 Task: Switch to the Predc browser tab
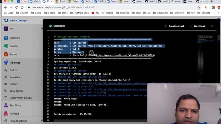[x=60, y=1]
